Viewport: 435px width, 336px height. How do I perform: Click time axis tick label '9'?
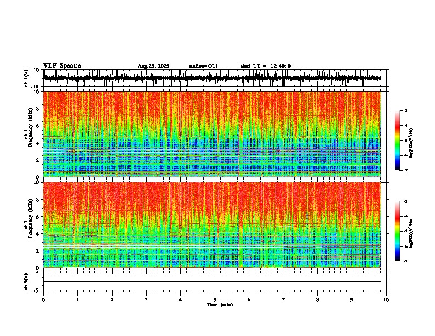tap(352, 300)
